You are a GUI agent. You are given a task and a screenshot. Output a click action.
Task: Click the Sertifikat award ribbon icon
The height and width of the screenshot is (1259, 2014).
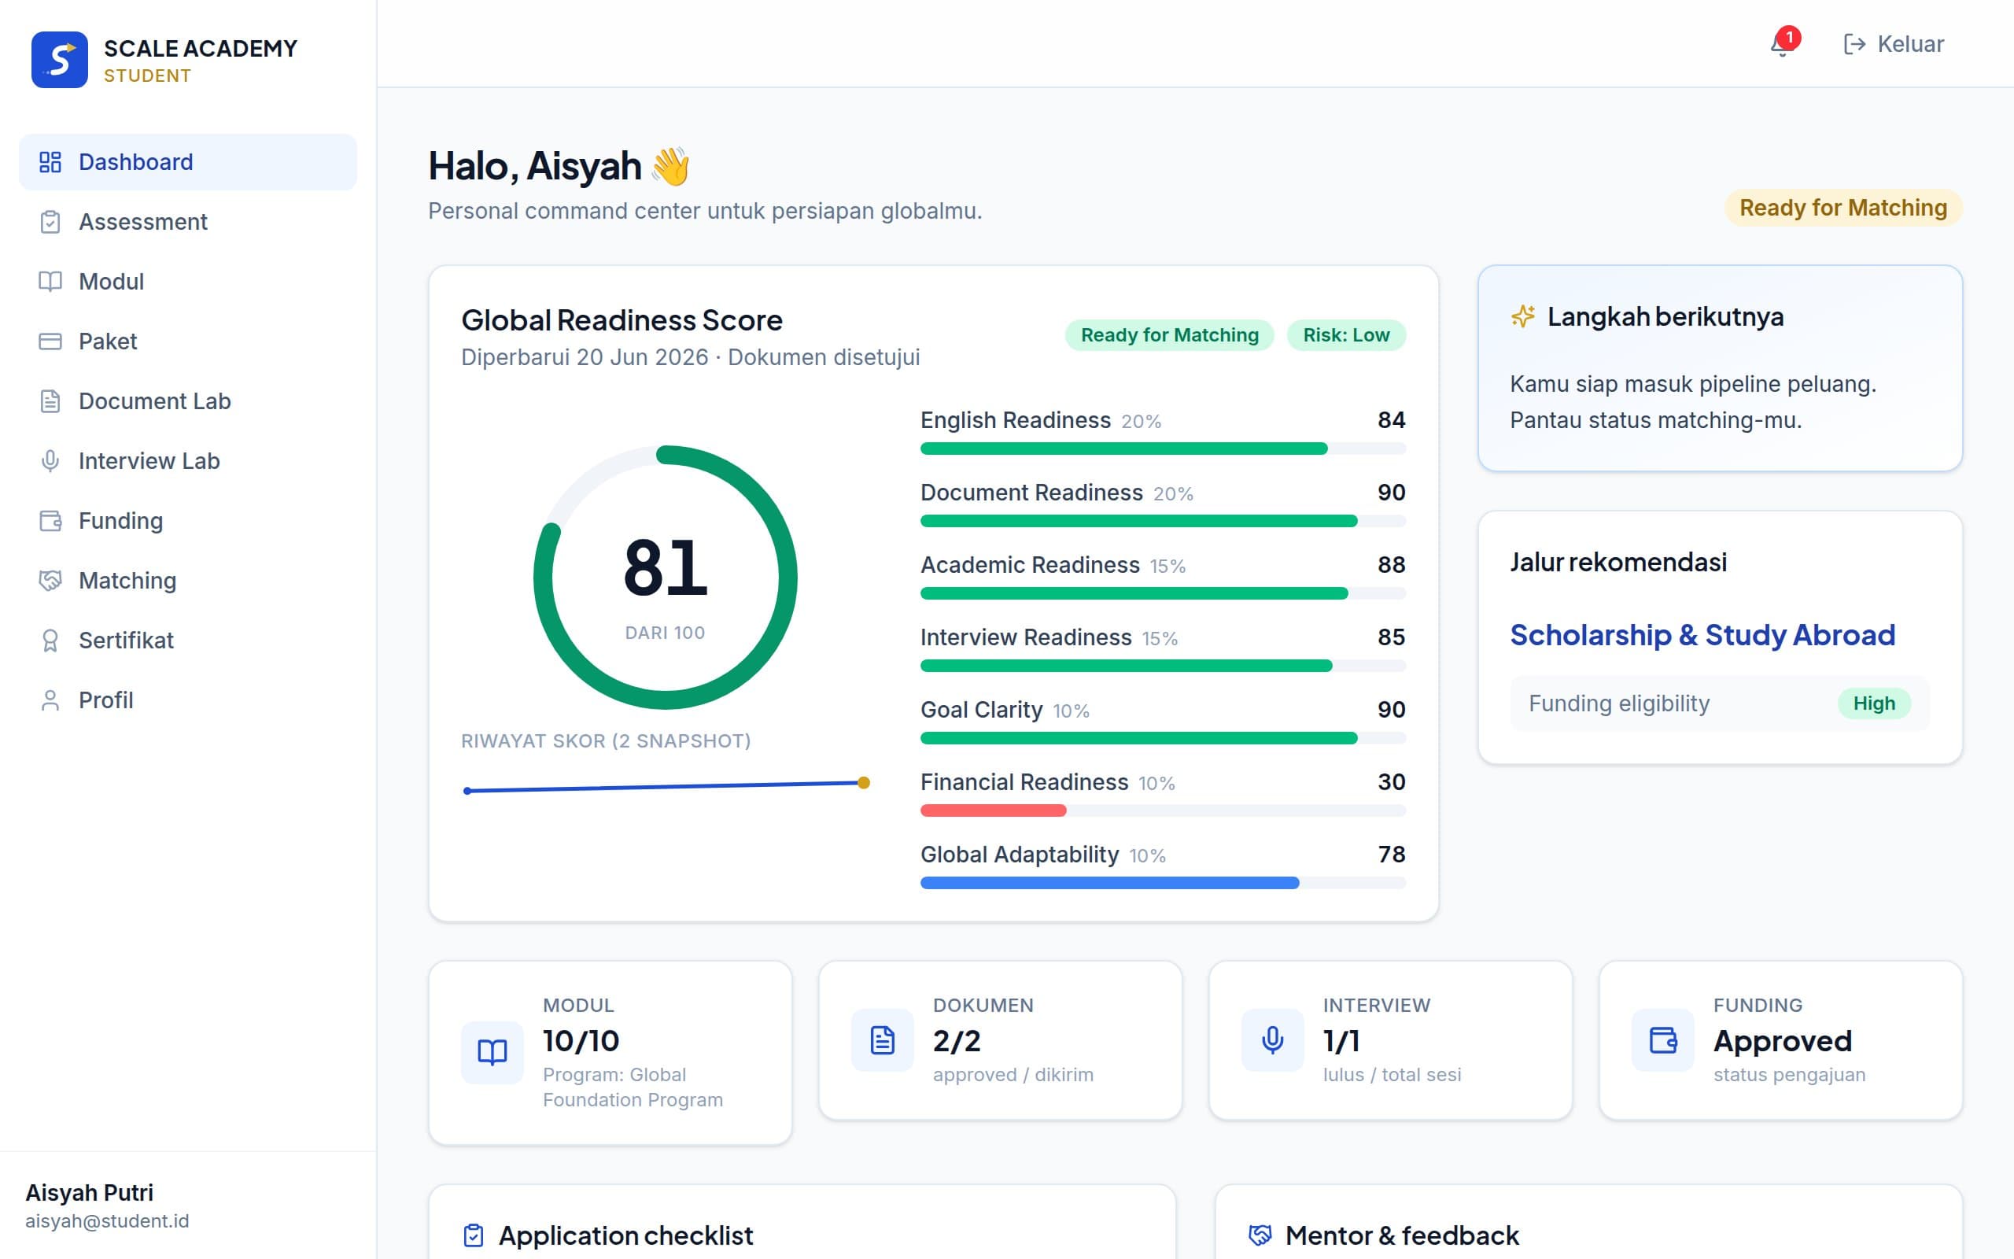[x=51, y=641]
